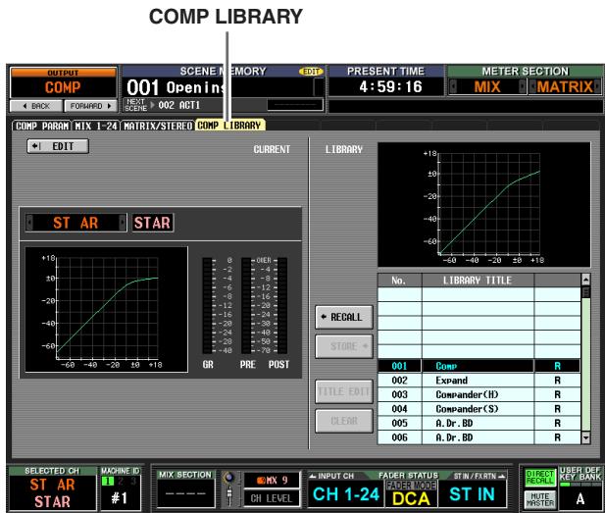This screenshot has width=605, height=513.
Task: Click the STORE button
Action: [344, 346]
